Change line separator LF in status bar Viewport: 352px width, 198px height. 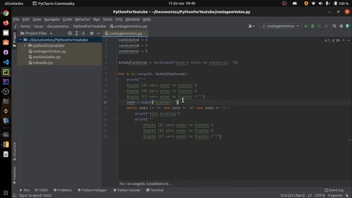pos(310,196)
